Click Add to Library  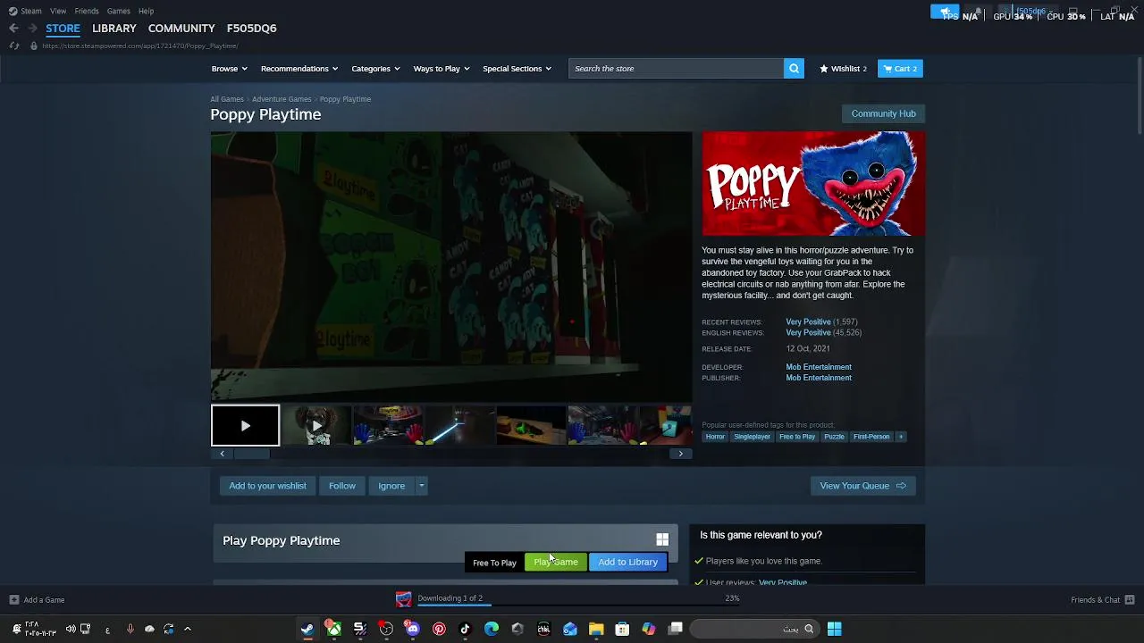627,562
